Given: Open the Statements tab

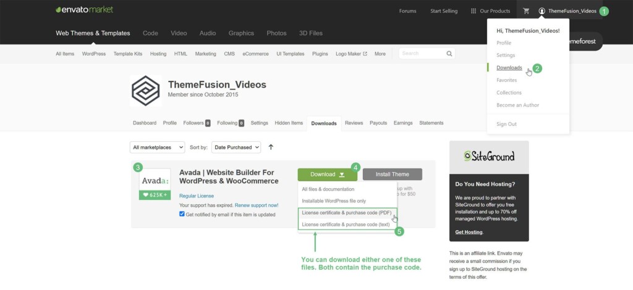Looking at the screenshot, I should click(431, 123).
